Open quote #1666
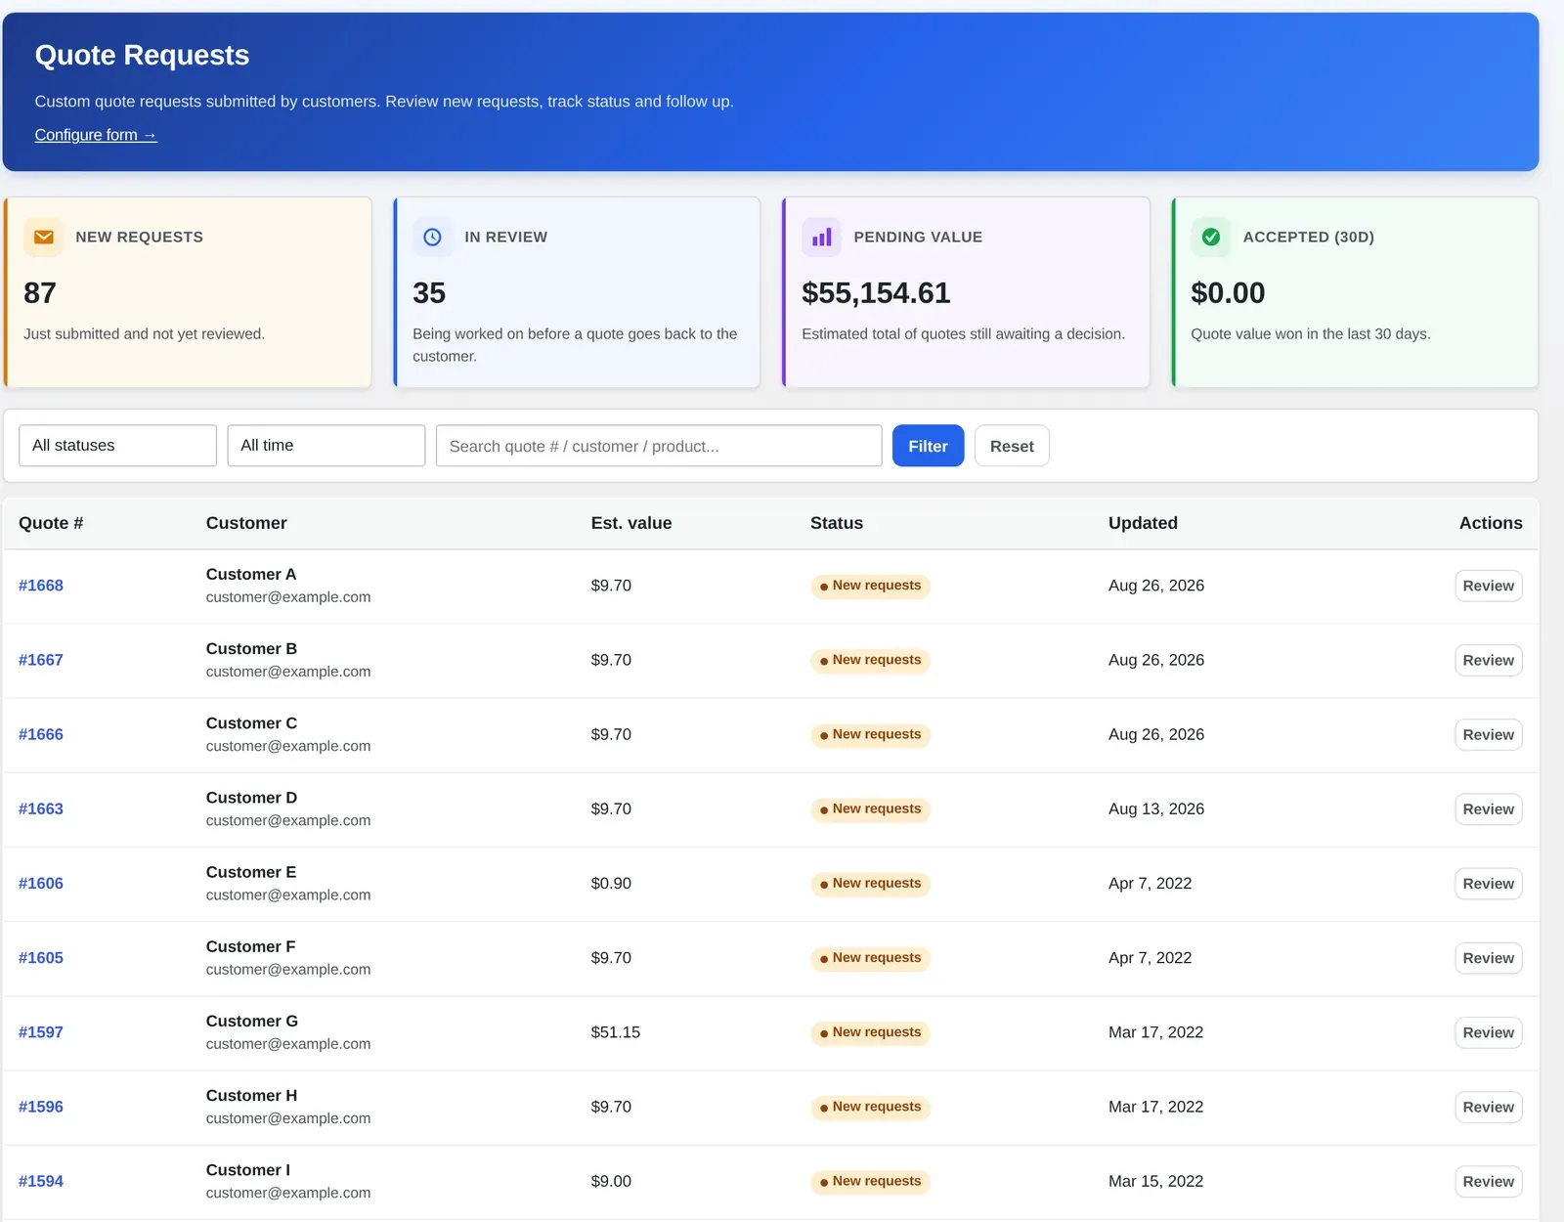 click(x=41, y=734)
